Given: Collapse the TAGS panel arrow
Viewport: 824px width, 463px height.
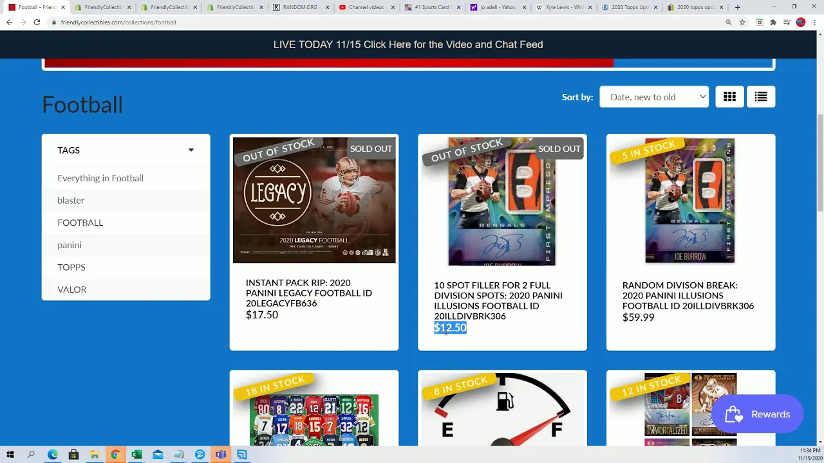Looking at the screenshot, I should [191, 150].
